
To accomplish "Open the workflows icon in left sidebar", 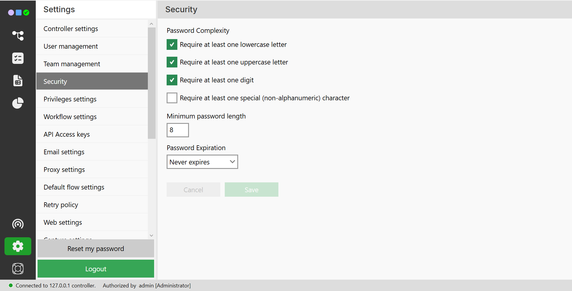I will [18, 36].
